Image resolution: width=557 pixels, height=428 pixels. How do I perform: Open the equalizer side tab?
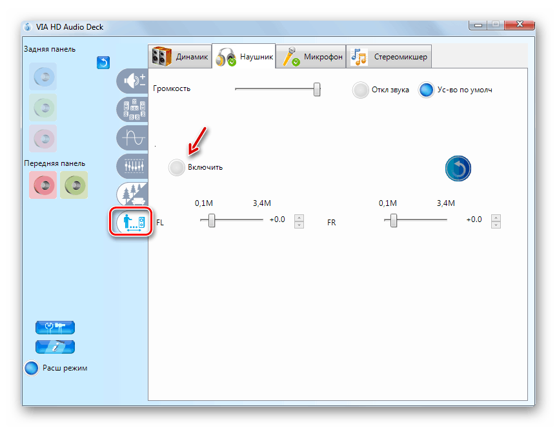132,166
